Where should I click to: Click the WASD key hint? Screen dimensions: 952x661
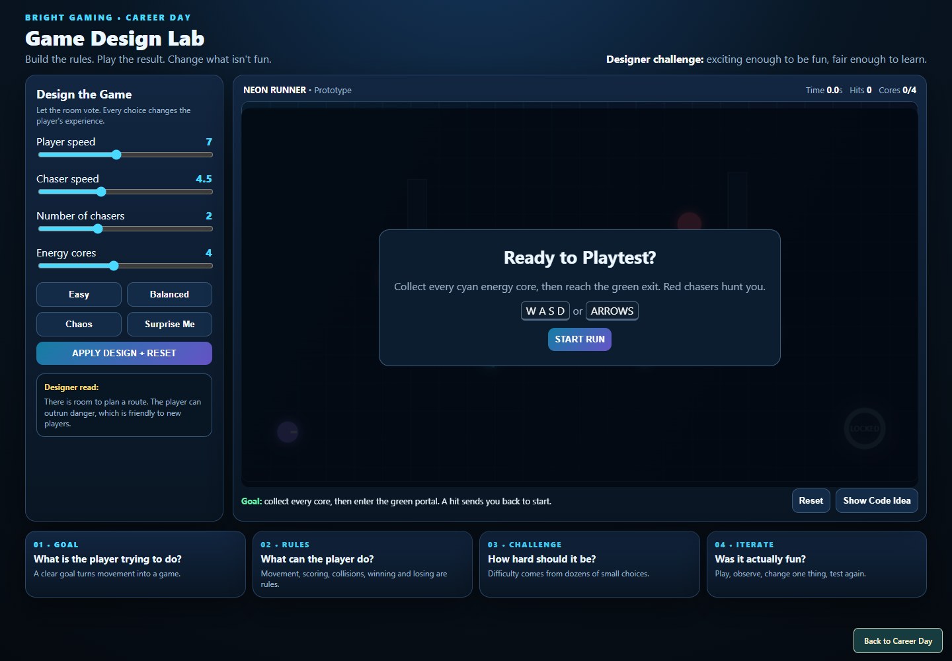[545, 311]
